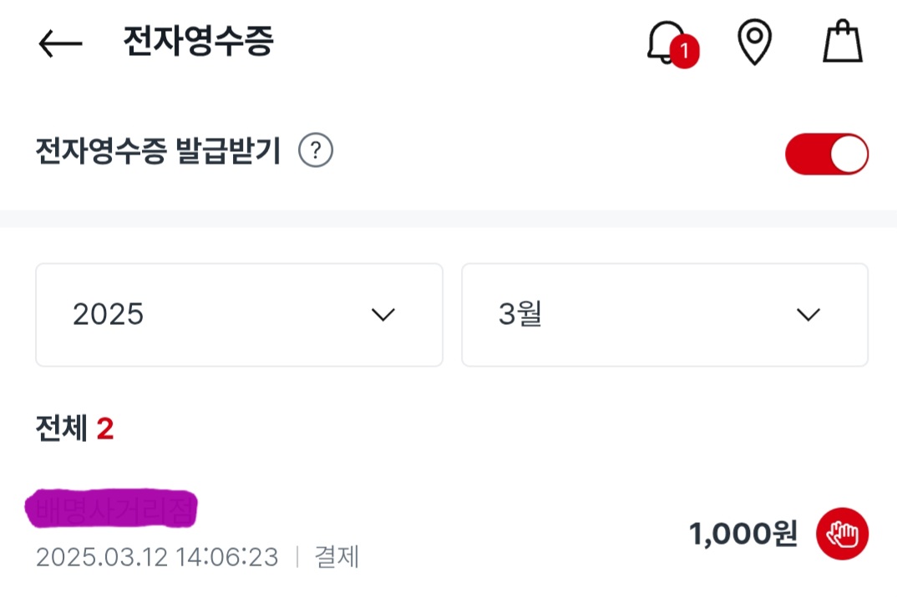Tap the 전체 2 receipt count label
Viewport: 897px width, 598px height.
click(x=74, y=429)
